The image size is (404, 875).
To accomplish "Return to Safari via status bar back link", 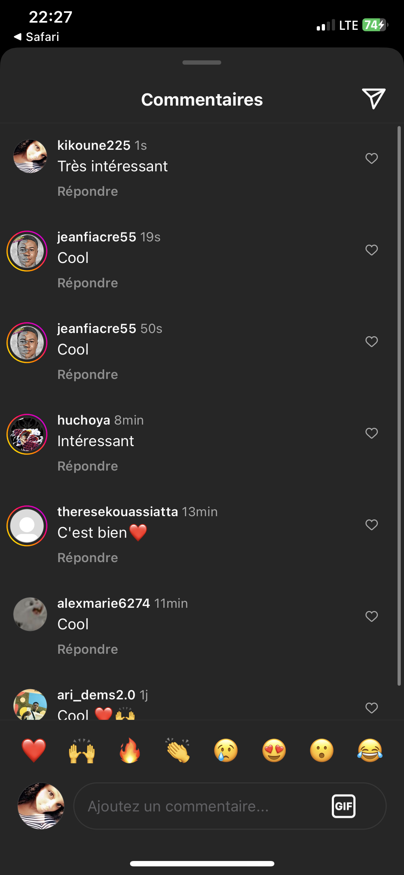I will click(x=37, y=37).
